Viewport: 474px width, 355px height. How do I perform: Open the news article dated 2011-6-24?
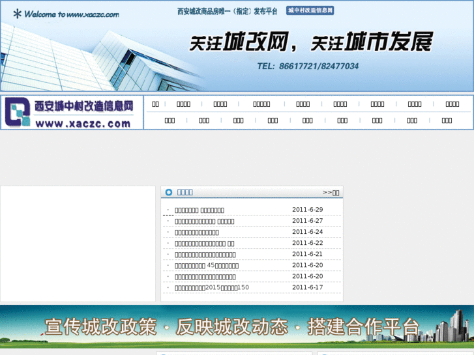coord(197,233)
